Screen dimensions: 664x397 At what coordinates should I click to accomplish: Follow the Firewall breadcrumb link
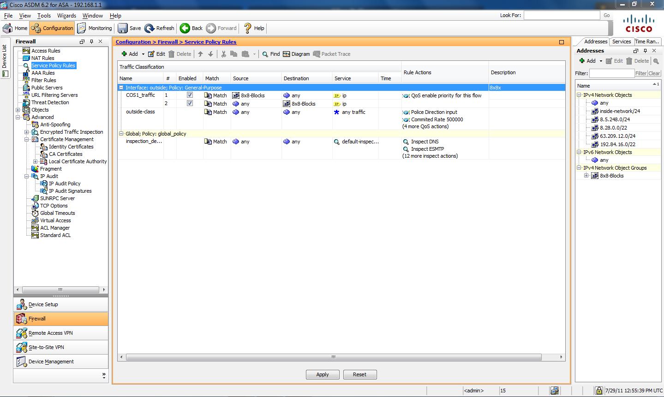click(167, 42)
